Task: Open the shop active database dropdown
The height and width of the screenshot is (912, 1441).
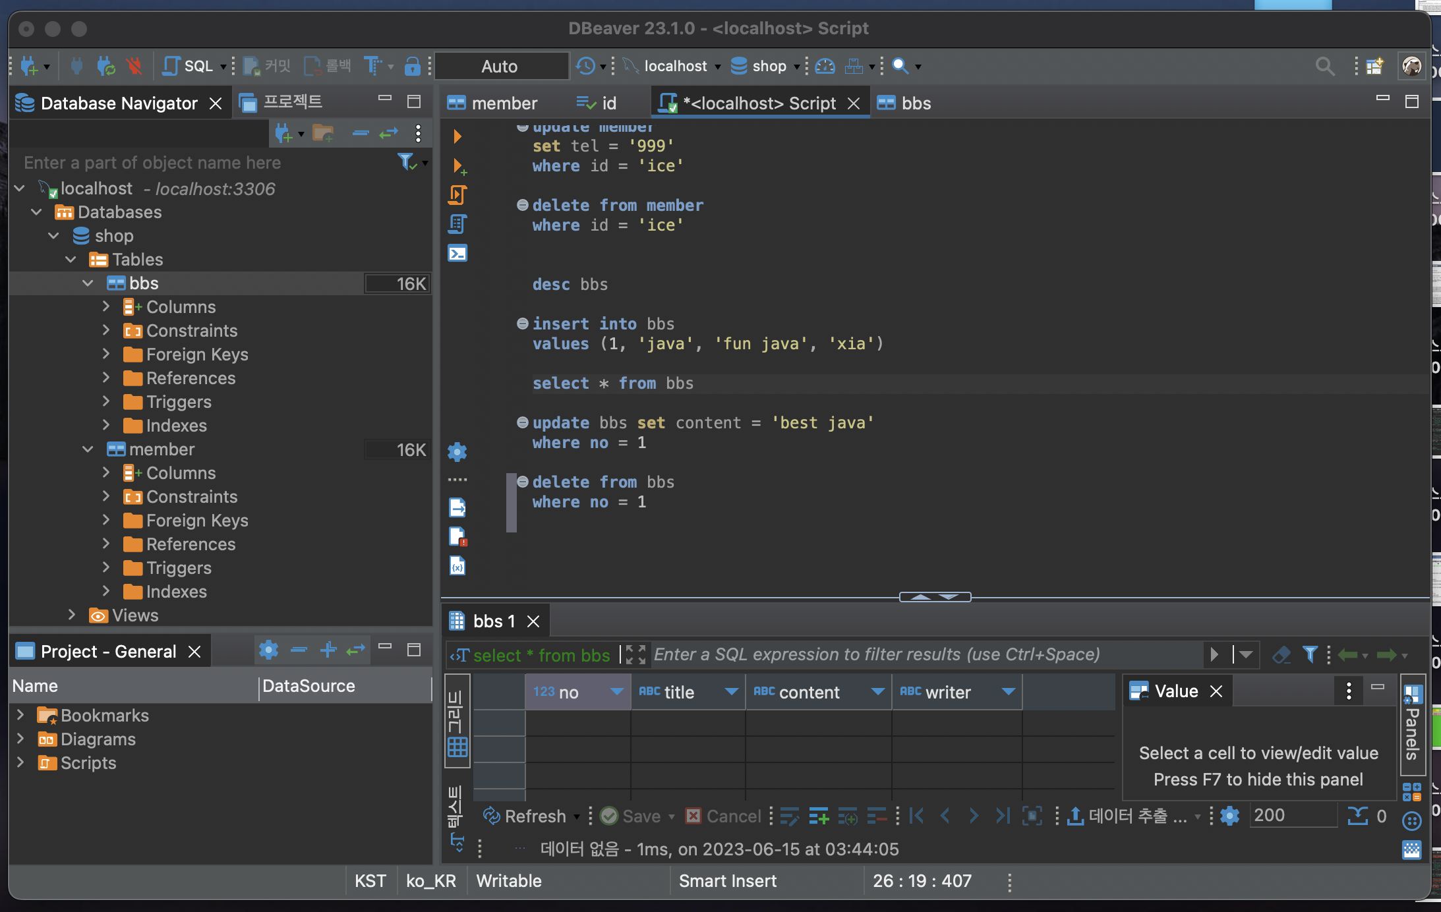Action: [767, 66]
